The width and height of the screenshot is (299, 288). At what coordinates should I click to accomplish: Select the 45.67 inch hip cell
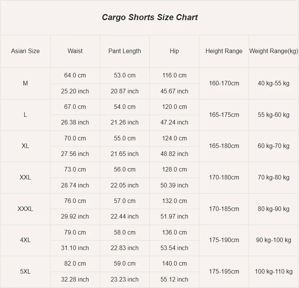(x=174, y=91)
